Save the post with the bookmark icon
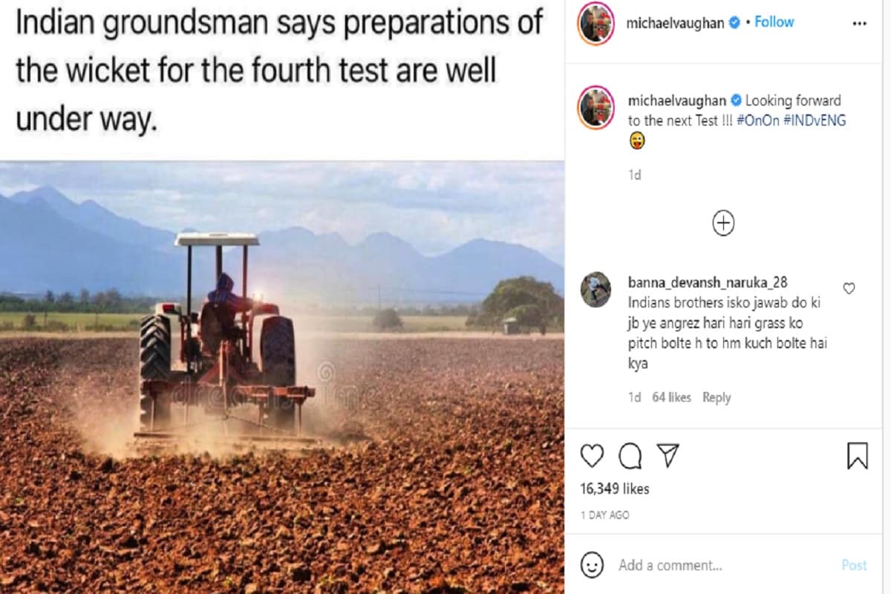 click(858, 456)
